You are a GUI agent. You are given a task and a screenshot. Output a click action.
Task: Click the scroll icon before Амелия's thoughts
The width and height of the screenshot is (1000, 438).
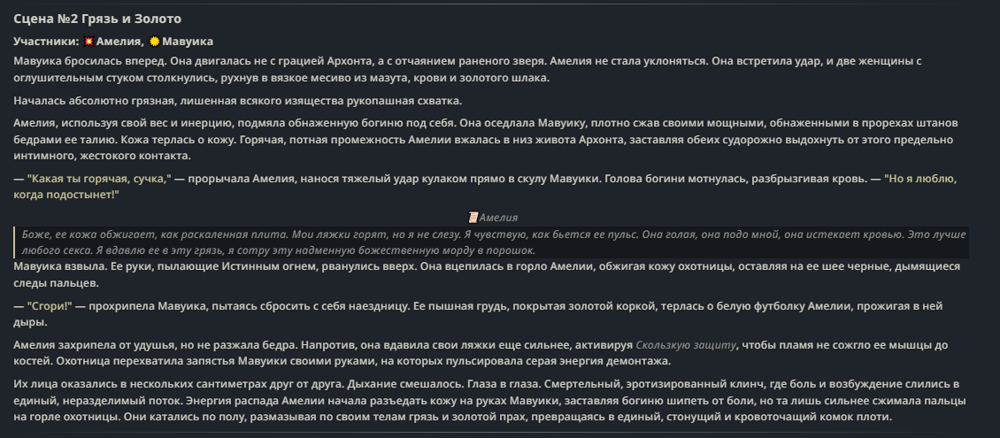[473, 218]
